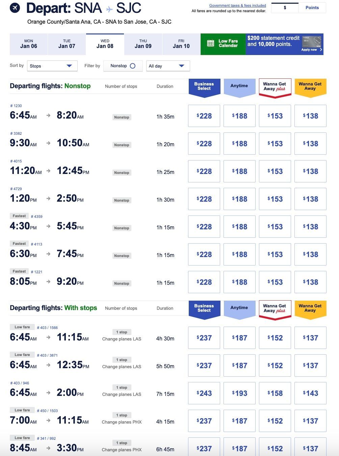Switch fare display to dollars

point(285,8)
